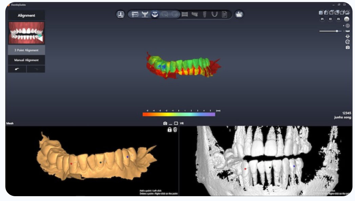Screen dimensions: 355x201
Task: Click the VR label in Mesh header
Action: pyautogui.click(x=182, y=123)
